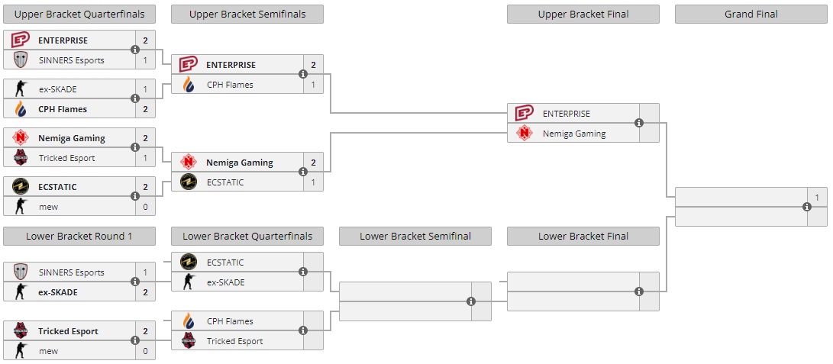Open match info for ex-SKADE vs CPH Flames quarterfinal
This screenshot has height=364, width=833.
(135, 98)
